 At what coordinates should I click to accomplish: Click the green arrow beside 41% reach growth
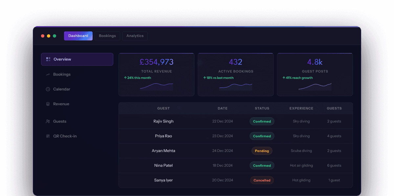[x=284, y=78]
